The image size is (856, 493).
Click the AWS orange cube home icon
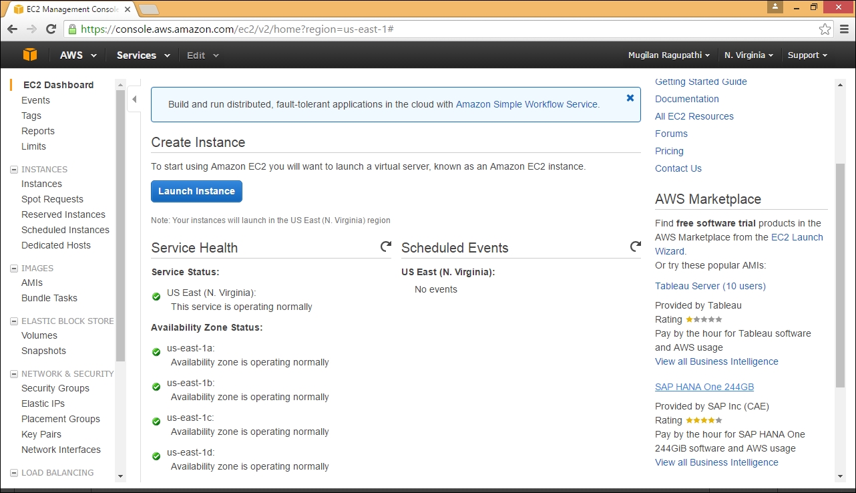click(30, 55)
